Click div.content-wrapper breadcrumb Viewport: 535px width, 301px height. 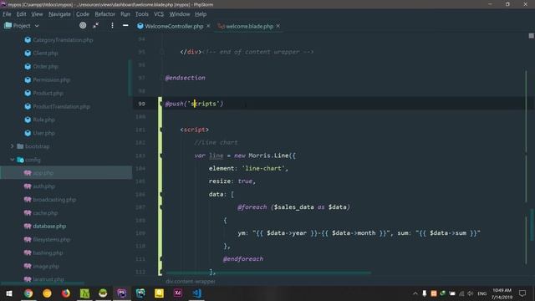[x=191, y=282]
